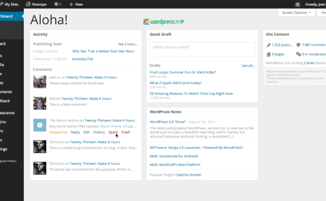The width and height of the screenshot is (326, 201).
Task: Click the pages icon in Site Content
Action: pyautogui.click(x=269, y=55)
